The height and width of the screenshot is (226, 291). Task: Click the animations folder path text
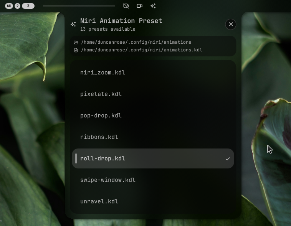(x=136, y=42)
